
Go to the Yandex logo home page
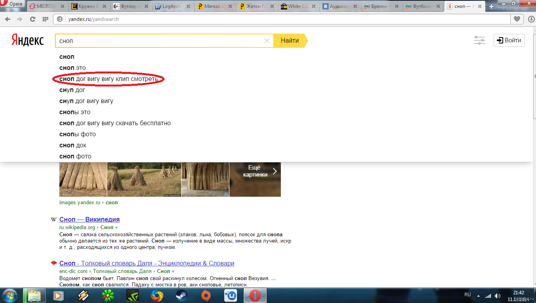click(x=27, y=40)
